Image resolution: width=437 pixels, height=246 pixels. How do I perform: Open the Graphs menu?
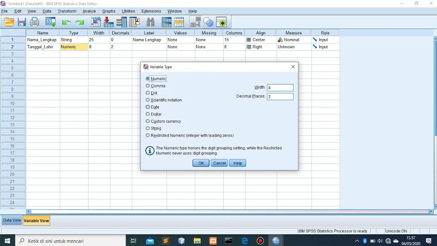(109, 11)
